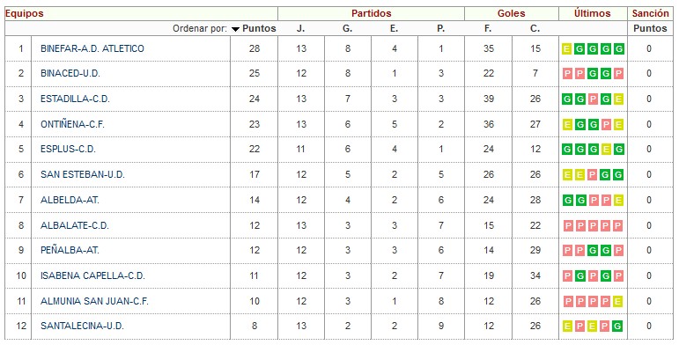Sort table by Puntos column
Image resolution: width=679 pixels, height=345 pixels.
[259, 28]
